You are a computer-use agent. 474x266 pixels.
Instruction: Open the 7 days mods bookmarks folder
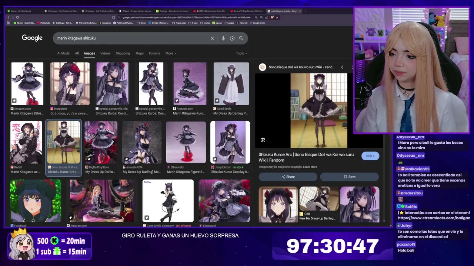tap(180, 23)
